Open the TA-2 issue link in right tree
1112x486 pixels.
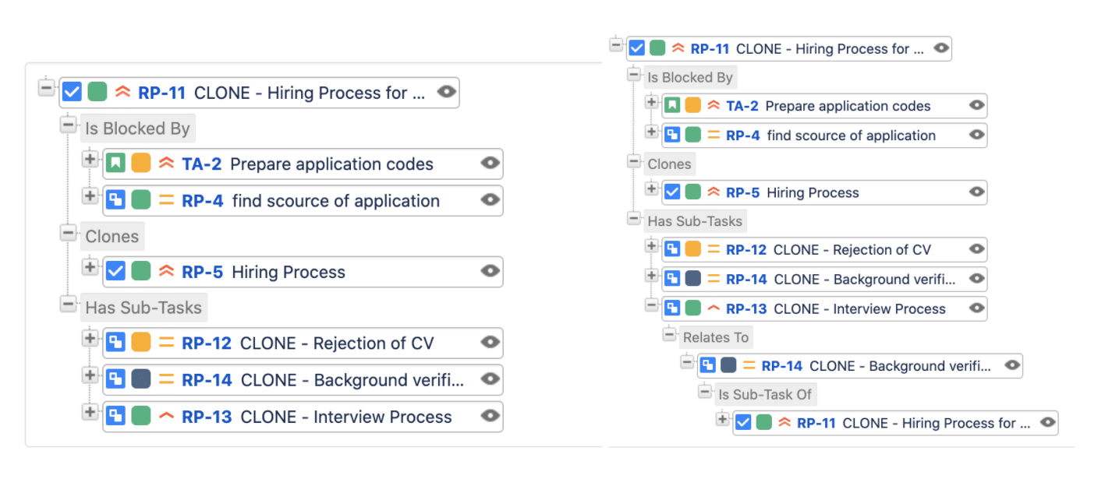coord(742,106)
